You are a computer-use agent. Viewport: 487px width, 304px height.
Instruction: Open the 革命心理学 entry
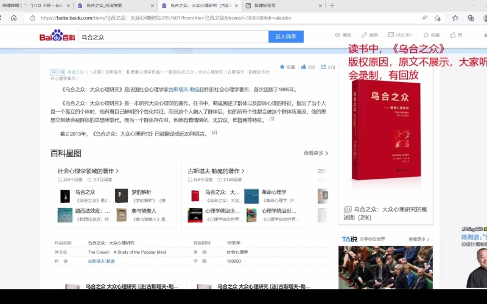pos(274,192)
